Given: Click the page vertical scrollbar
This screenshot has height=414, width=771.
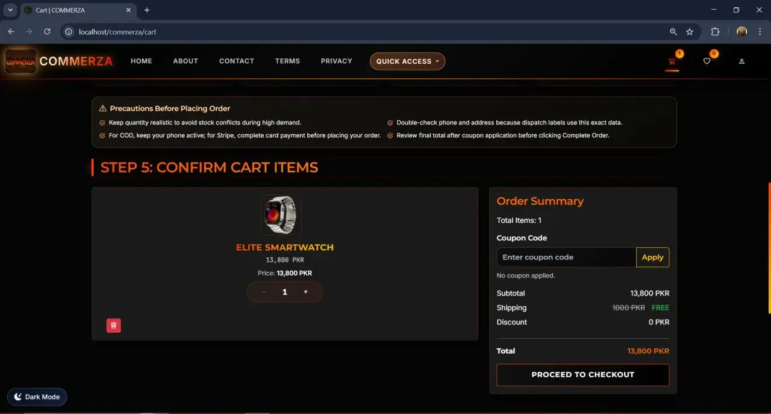Looking at the screenshot, I should (x=769, y=248).
